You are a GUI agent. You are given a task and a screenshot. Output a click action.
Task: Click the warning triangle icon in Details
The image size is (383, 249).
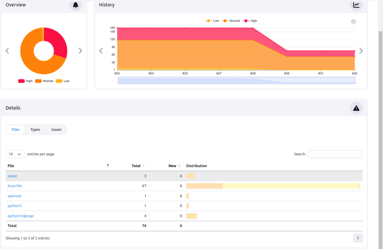(x=356, y=108)
